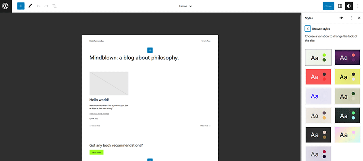The image size is (363, 161).
Task: Expand the Home template dropdown
Action: (x=186, y=6)
